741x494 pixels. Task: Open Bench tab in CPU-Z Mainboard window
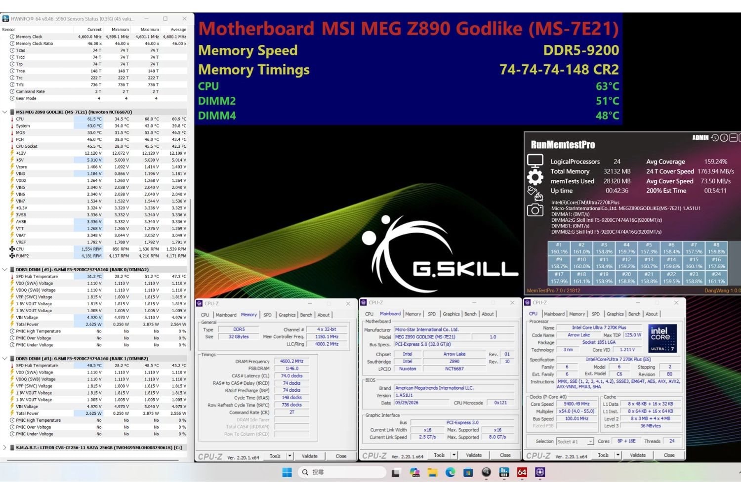pyautogui.click(x=470, y=314)
